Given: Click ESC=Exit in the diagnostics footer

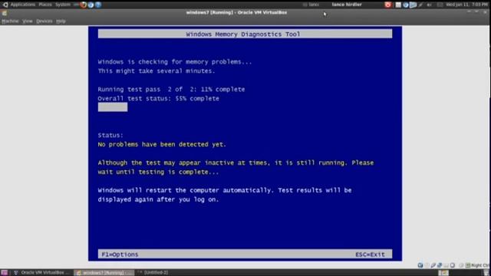Looking at the screenshot, I should point(370,255).
